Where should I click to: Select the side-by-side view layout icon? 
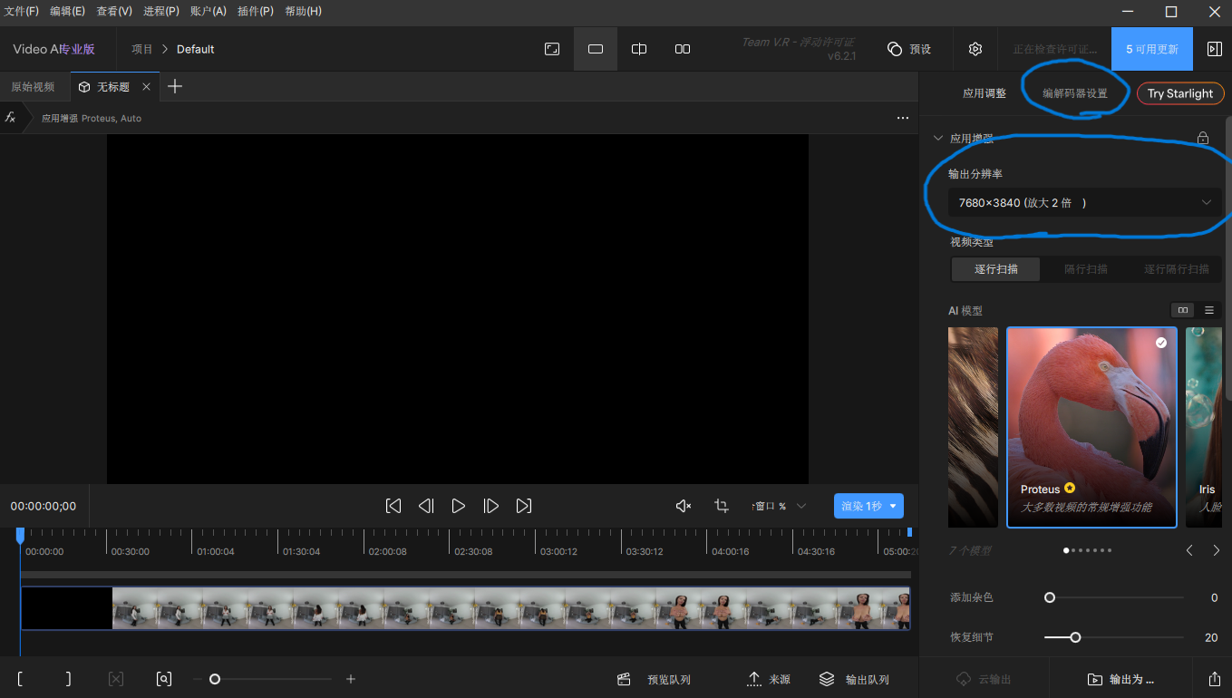[x=683, y=49]
